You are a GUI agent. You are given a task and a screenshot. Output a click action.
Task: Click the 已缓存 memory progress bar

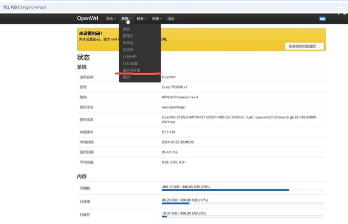(242, 216)
